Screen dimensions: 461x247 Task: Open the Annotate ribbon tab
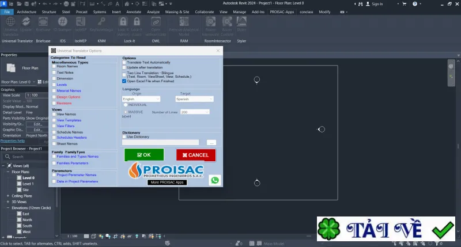click(134, 12)
